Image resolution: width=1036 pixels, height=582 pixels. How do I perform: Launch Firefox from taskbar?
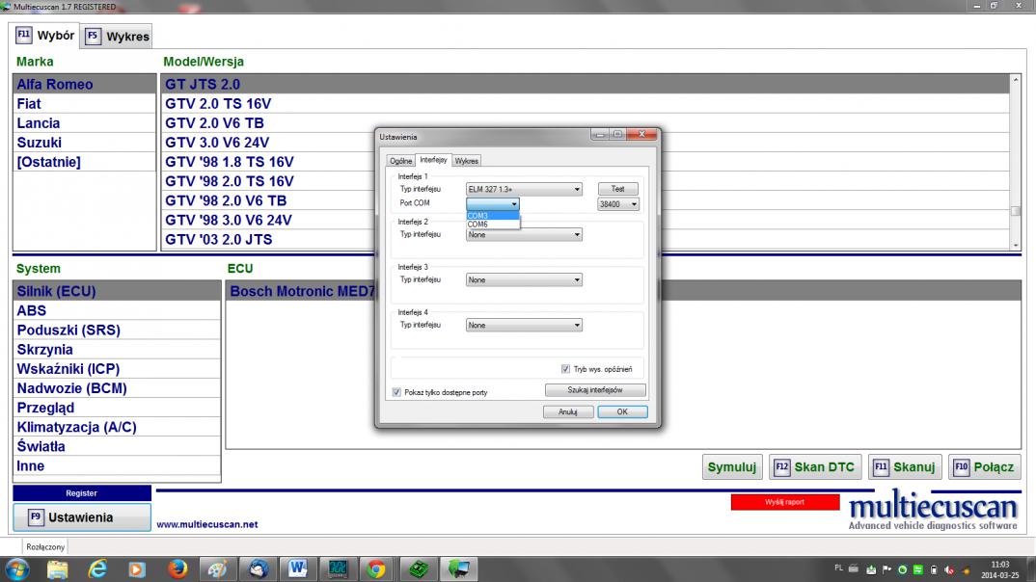(x=177, y=569)
